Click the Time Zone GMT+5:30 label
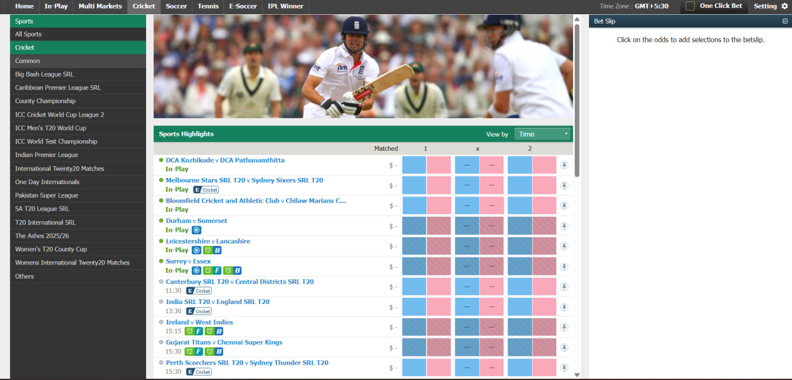Screen dimensions: 792x380 point(634,6)
